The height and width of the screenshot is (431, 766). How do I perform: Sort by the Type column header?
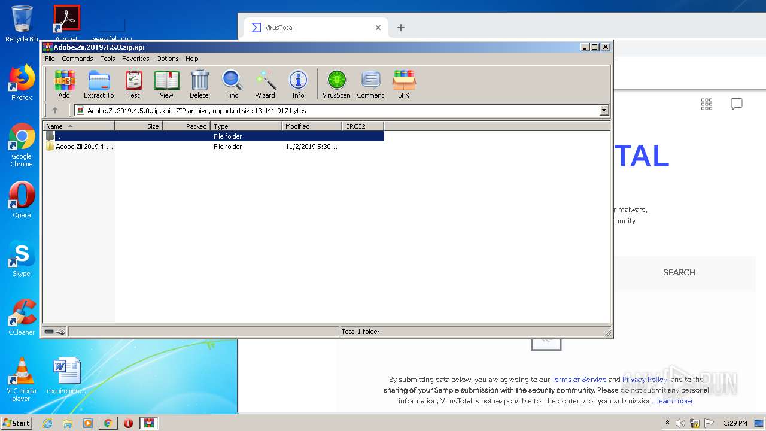pos(246,126)
